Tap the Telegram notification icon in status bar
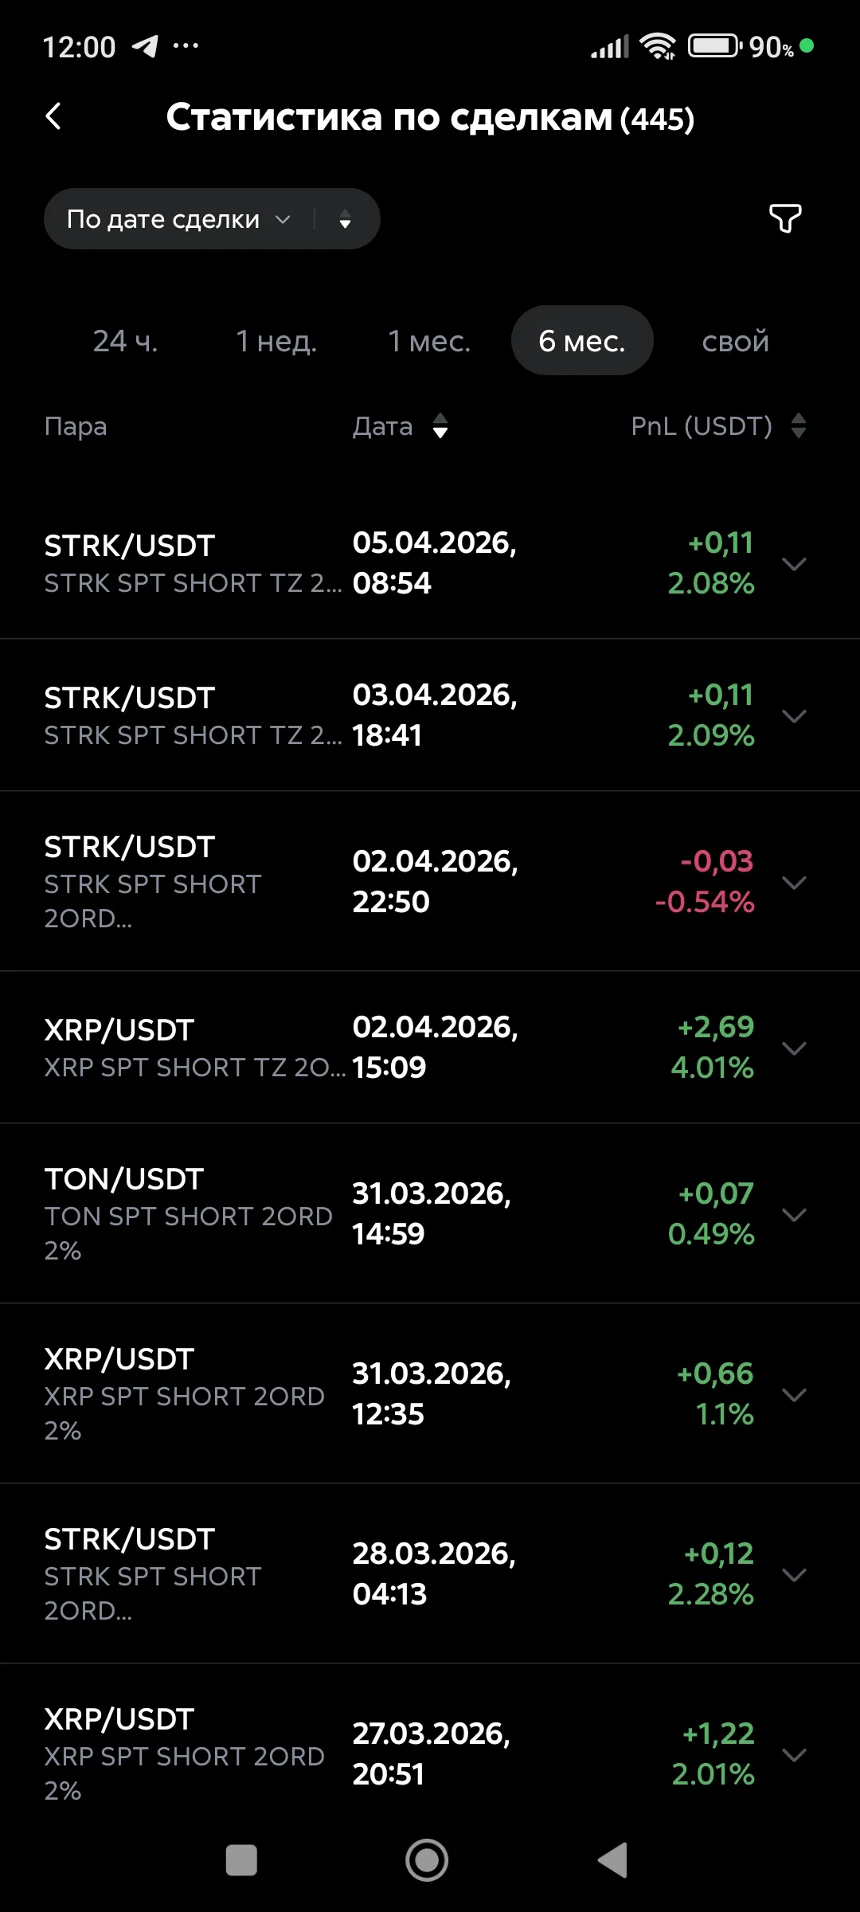This screenshot has height=1912, width=860. point(145,46)
